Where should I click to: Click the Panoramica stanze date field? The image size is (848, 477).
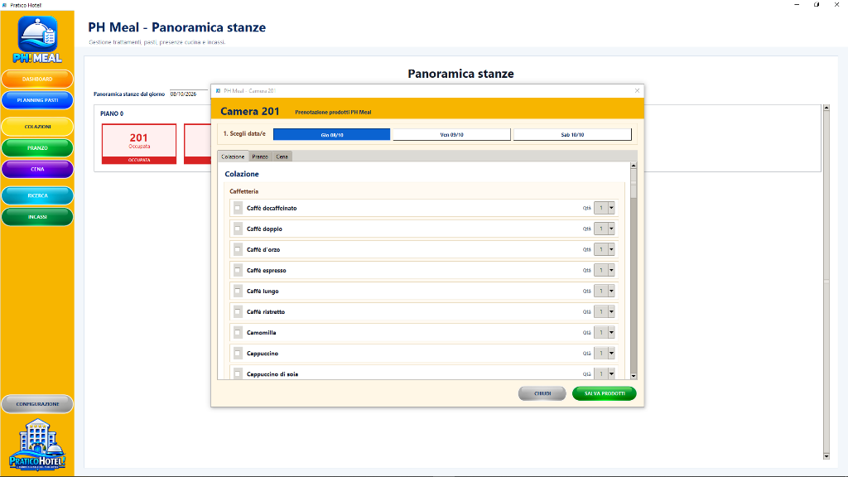pyautogui.click(x=190, y=94)
